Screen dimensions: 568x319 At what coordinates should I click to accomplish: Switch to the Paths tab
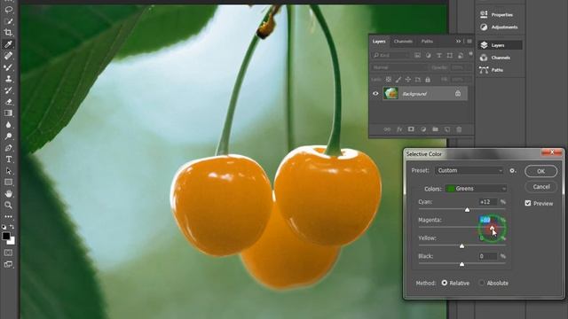point(427,42)
